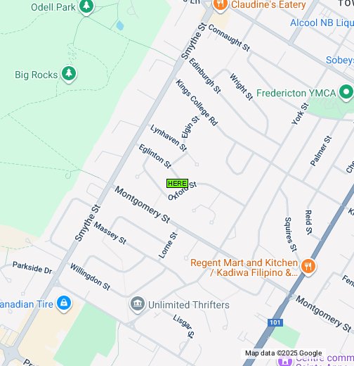Click the Parkside Dr street label
Viewport: 354px width, 366px height.
point(32,267)
